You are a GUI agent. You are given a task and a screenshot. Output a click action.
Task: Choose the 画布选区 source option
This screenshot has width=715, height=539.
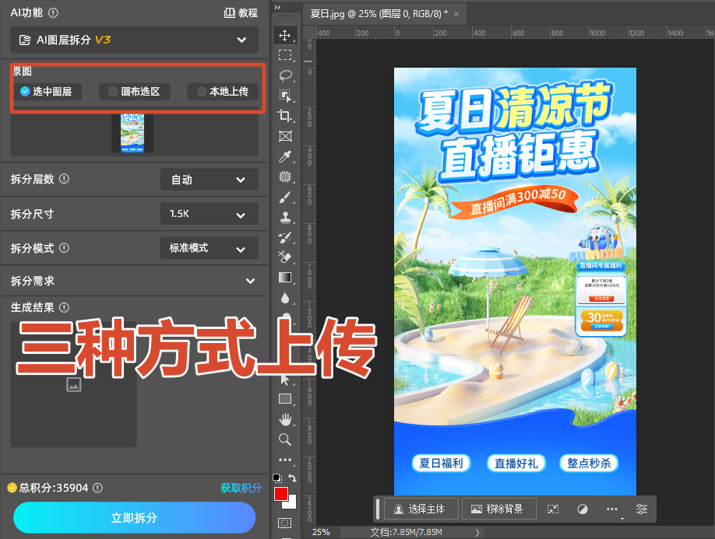point(135,92)
